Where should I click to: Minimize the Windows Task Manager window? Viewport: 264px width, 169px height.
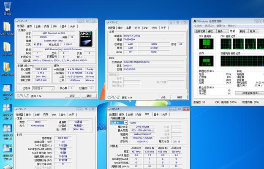click(257, 22)
